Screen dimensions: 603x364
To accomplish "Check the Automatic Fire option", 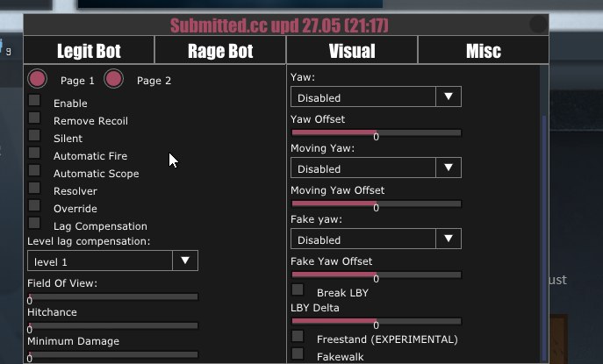I will click(x=34, y=153).
